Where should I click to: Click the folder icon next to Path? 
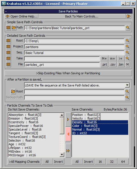coord(14,28)
